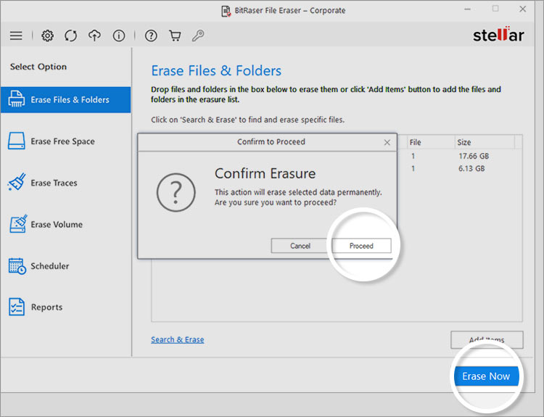Image resolution: width=544 pixels, height=417 pixels.
Task: Close the Confirm to Proceed dialog
Action: [387, 142]
